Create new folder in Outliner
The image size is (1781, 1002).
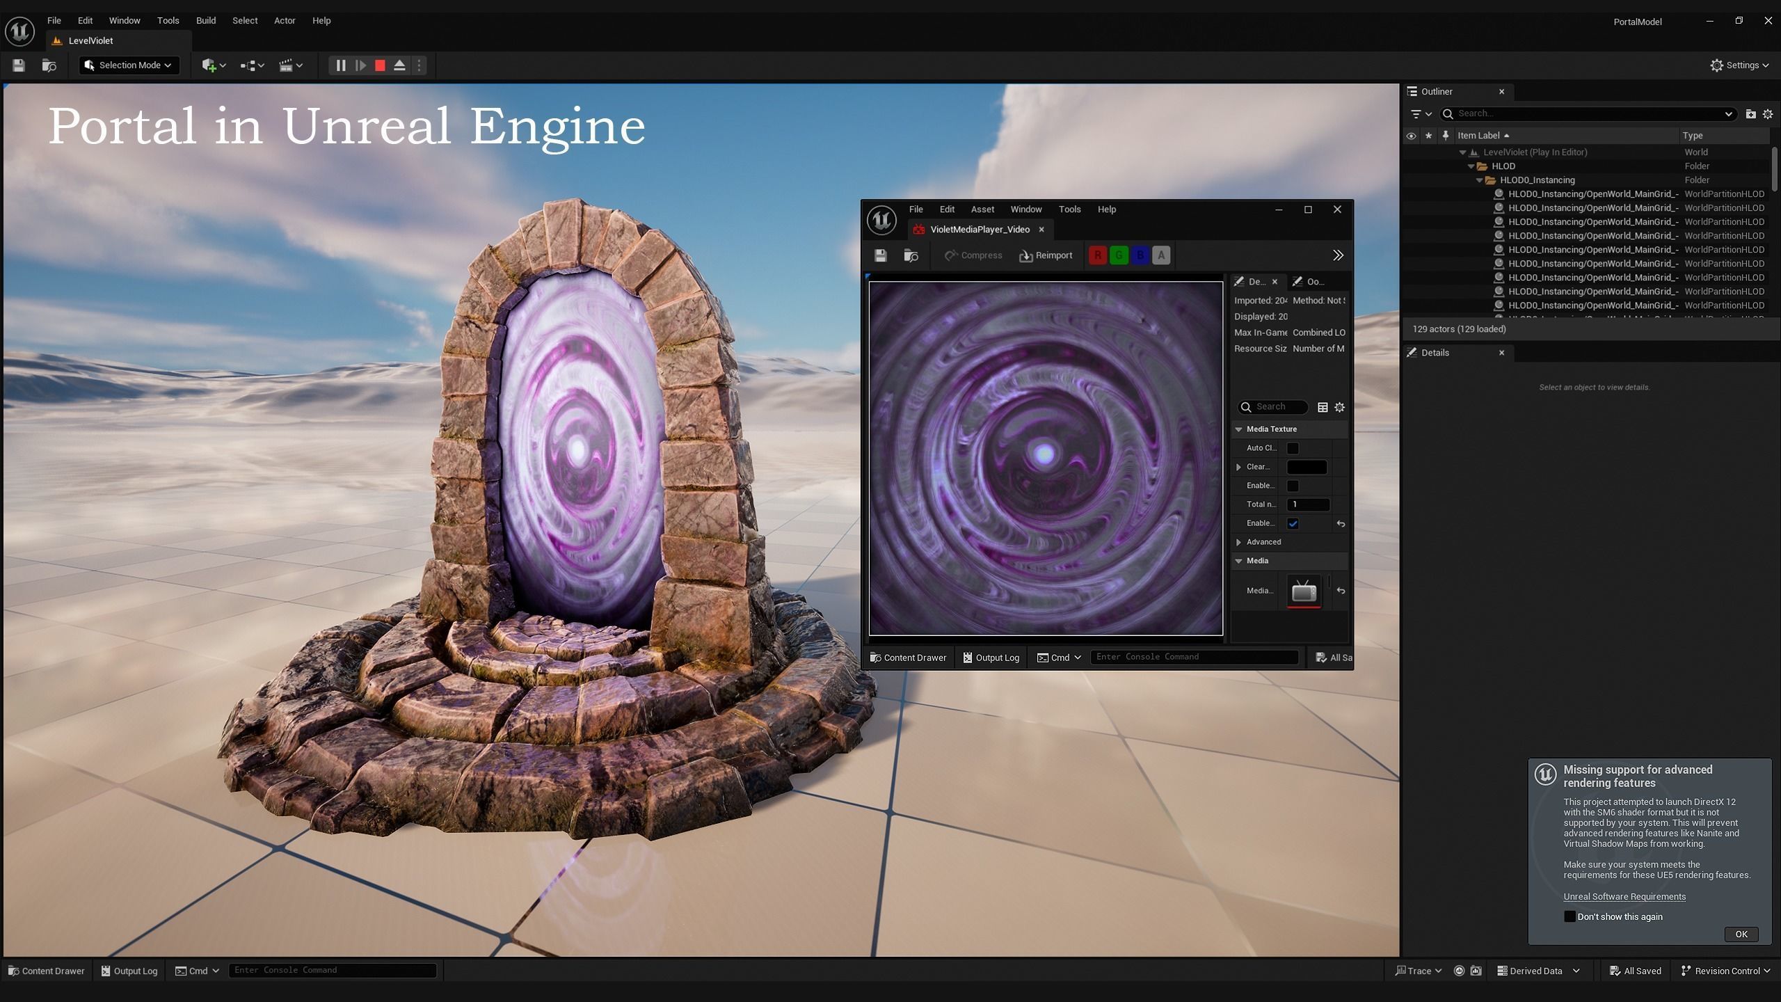point(1750,113)
